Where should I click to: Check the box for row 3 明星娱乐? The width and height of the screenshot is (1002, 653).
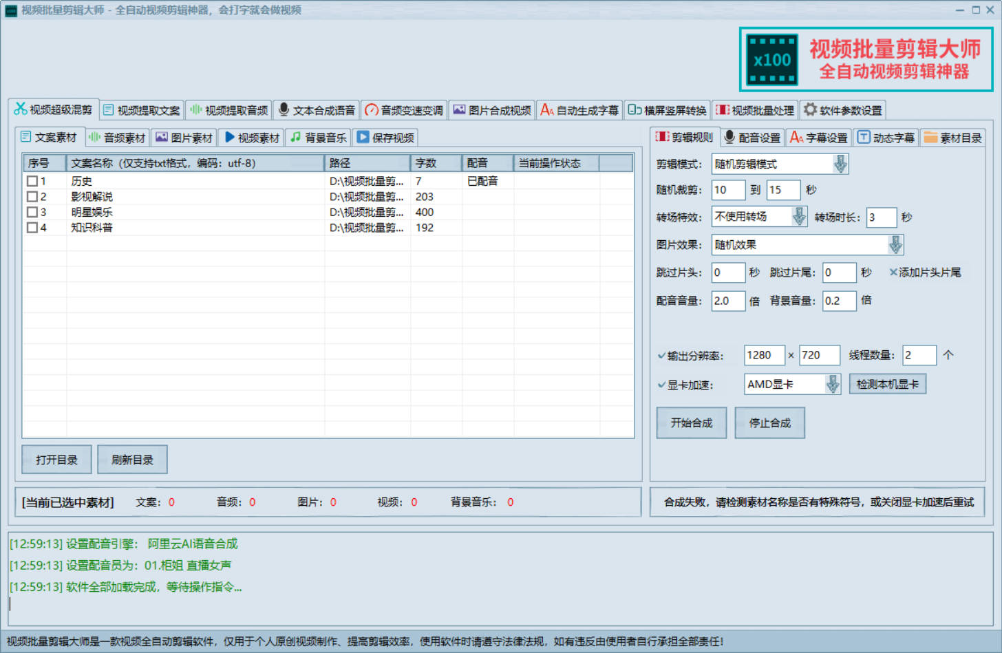[32, 212]
